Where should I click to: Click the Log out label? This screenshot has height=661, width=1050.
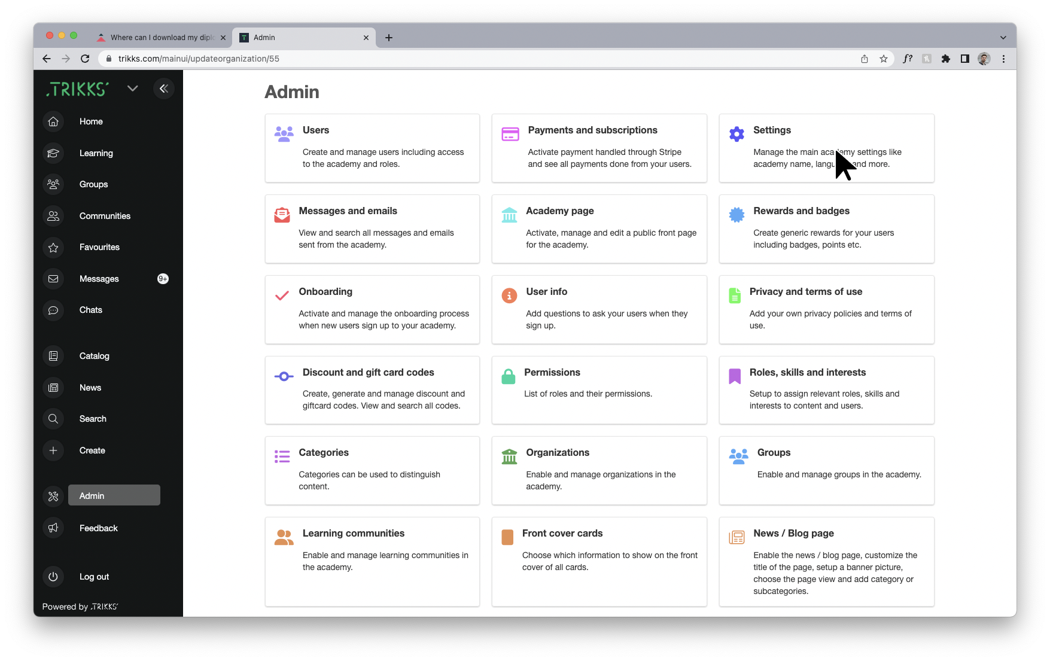point(94,577)
